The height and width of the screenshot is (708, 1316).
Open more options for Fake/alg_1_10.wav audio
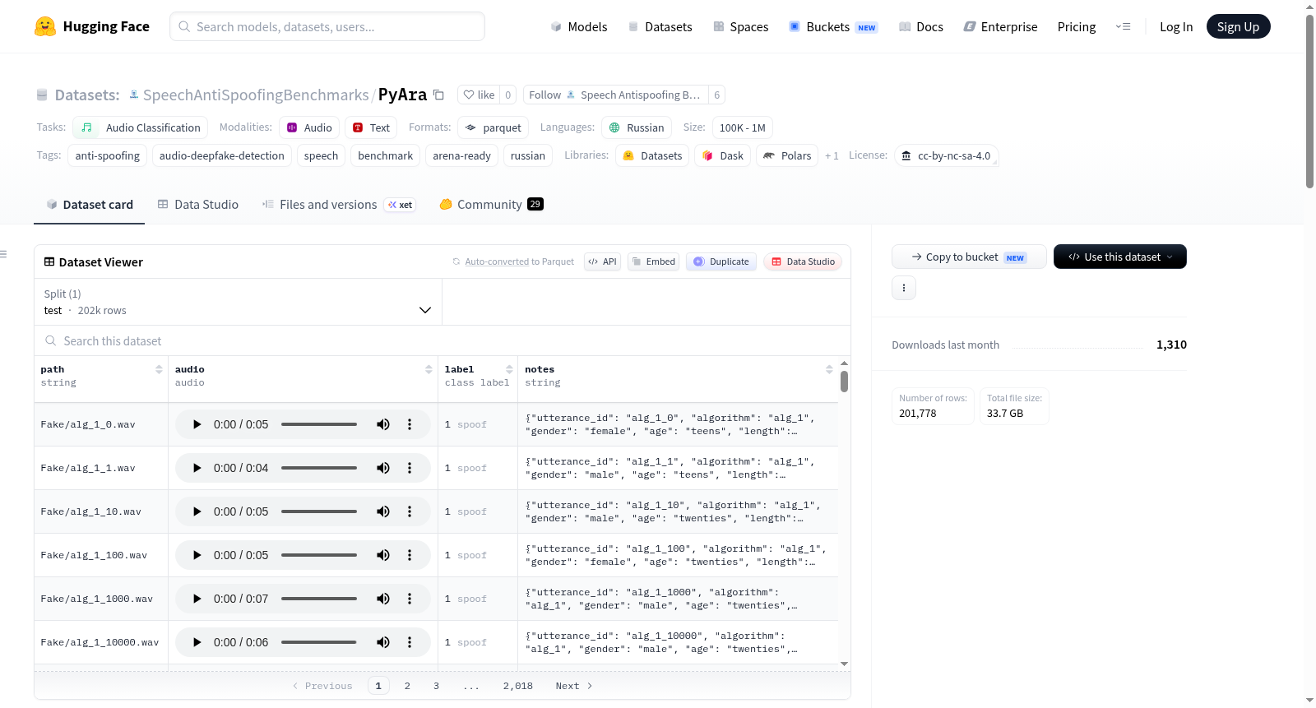[x=410, y=511]
